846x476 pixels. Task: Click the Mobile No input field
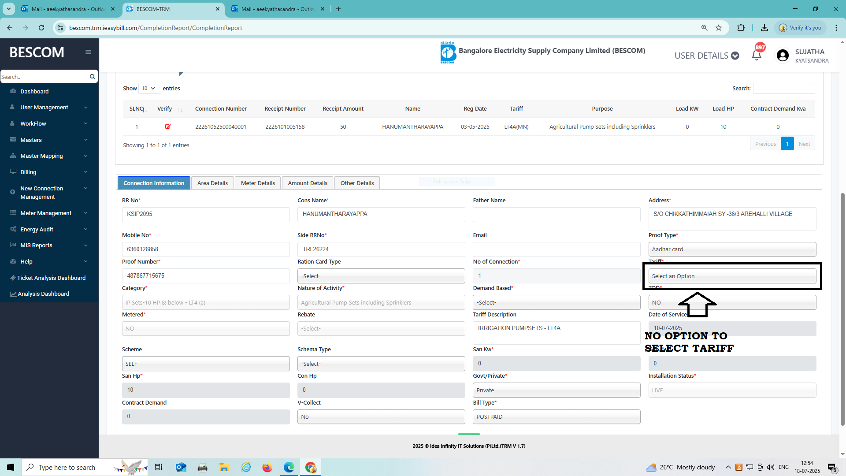[x=206, y=249]
